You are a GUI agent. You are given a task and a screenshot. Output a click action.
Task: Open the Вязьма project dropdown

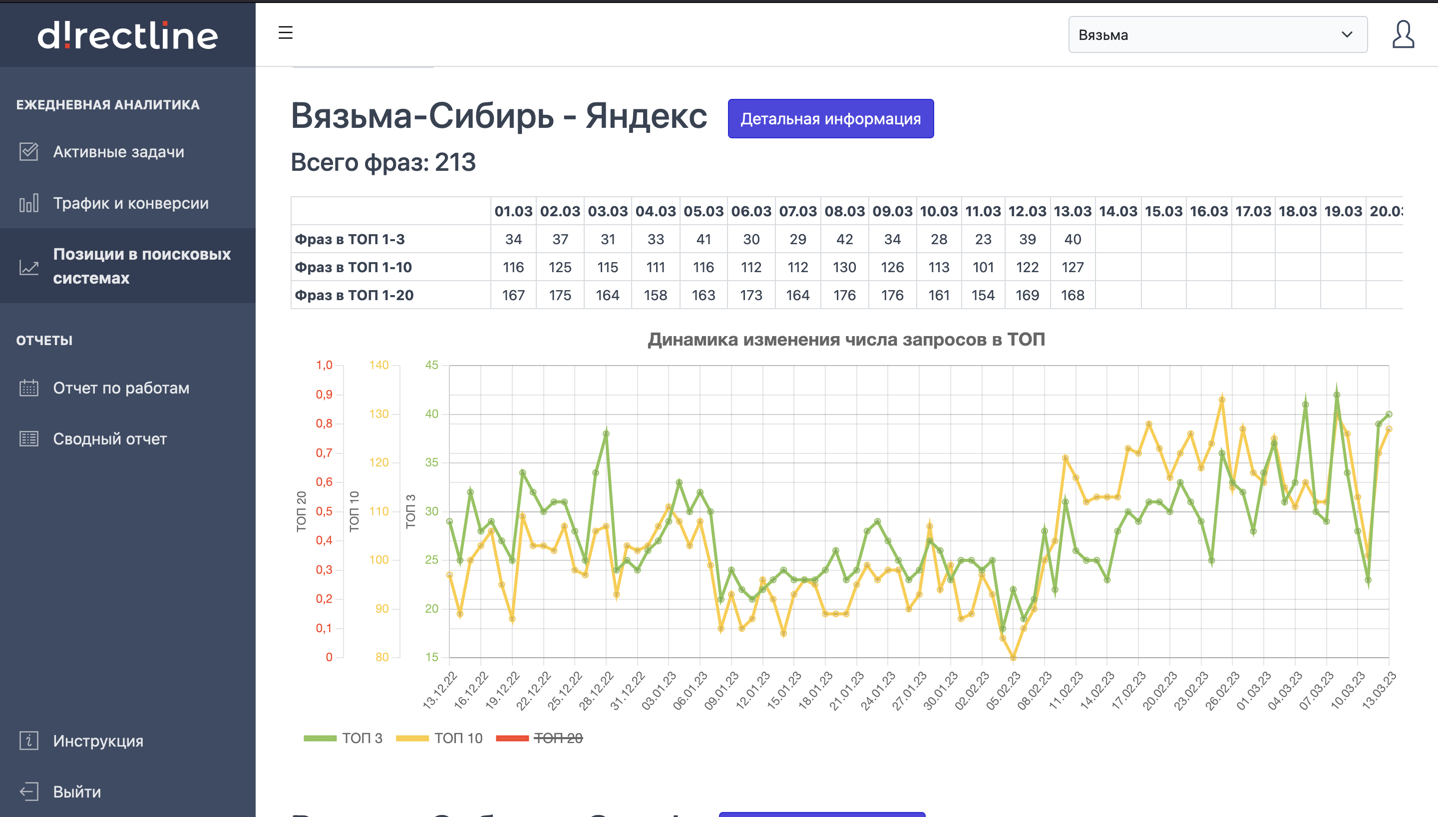point(1206,35)
